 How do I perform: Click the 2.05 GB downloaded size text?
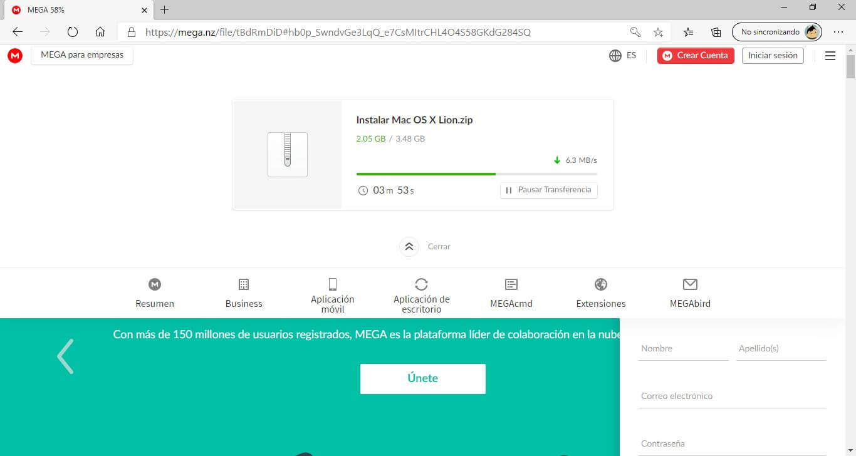click(371, 138)
